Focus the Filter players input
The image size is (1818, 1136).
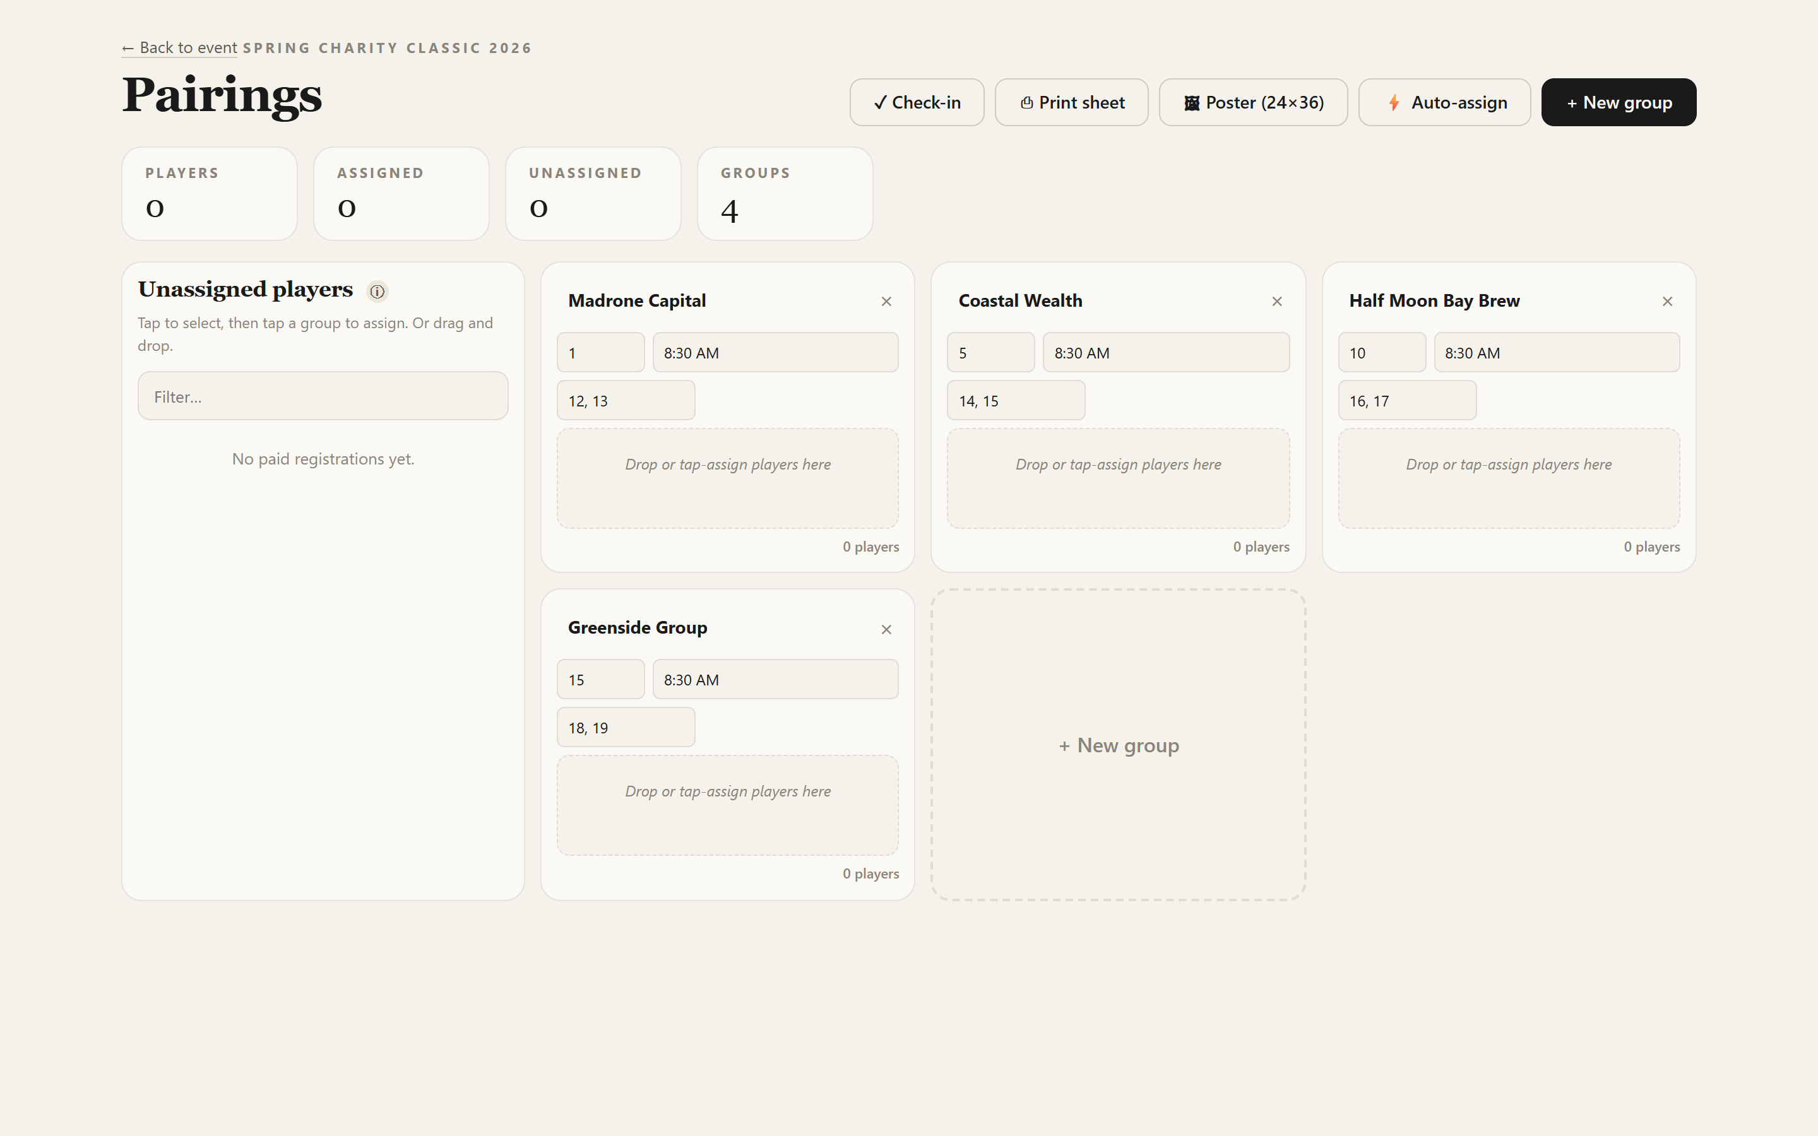pyautogui.click(x=323, y=396)
